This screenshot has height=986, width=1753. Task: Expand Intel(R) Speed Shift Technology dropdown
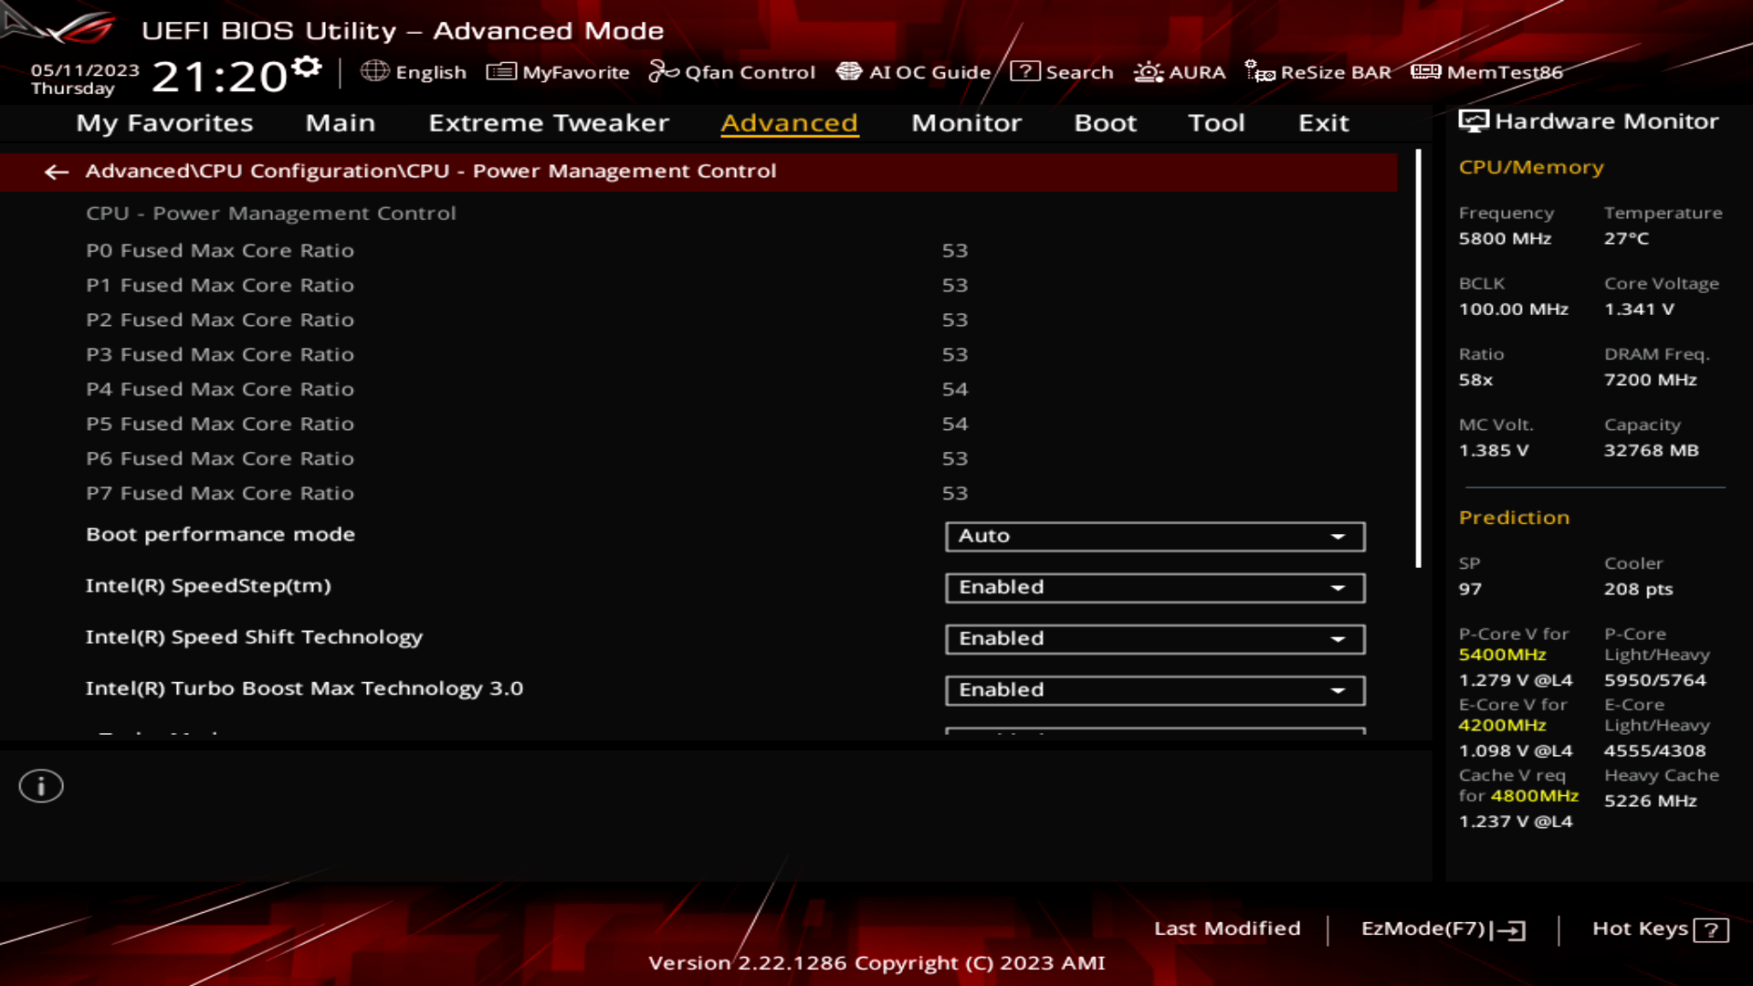click(1337, 638)
